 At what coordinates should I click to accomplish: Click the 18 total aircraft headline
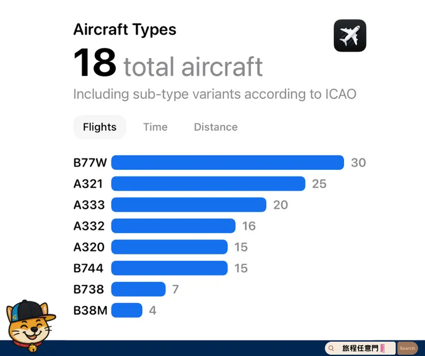pyautogui.click(x=168, y=64)
